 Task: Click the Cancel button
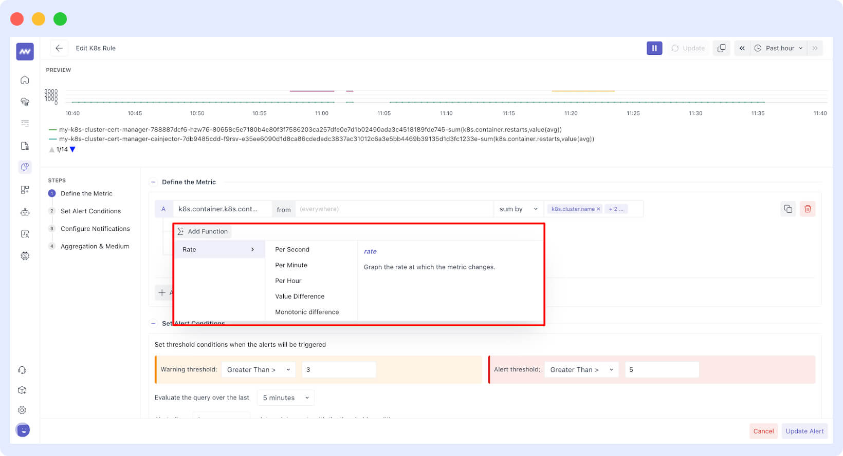tap(763, 431)
